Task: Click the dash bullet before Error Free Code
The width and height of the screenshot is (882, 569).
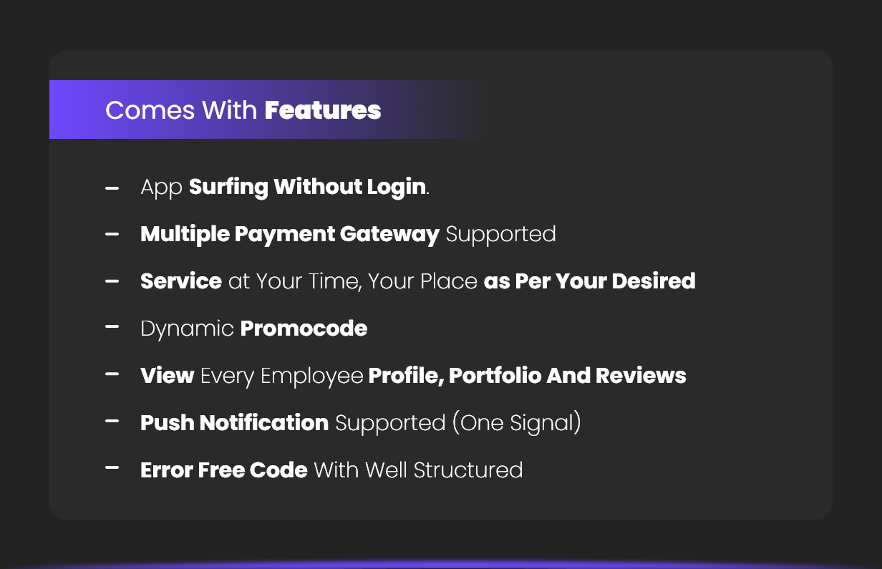Action: coord(112,468)
